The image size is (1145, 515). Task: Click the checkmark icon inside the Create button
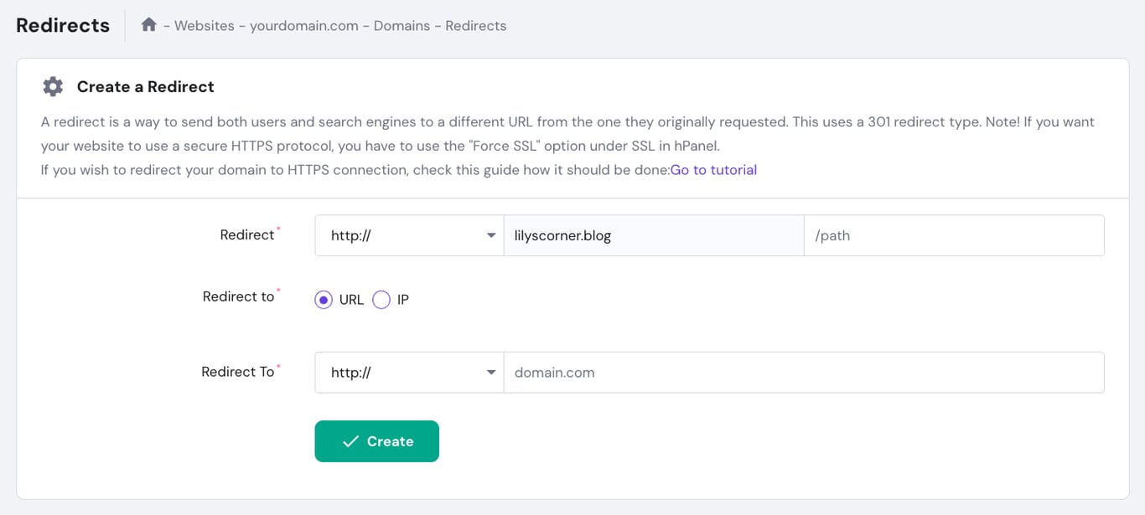pos(351,440)
